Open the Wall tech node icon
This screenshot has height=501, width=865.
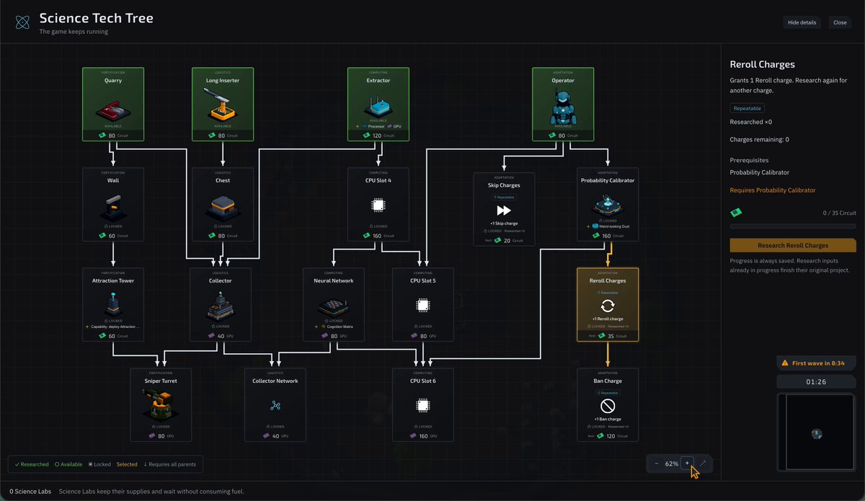(x=113, y=207)
